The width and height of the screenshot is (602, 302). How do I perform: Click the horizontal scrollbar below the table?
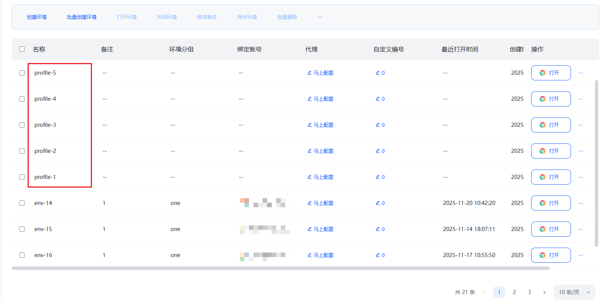coord(280,268)
